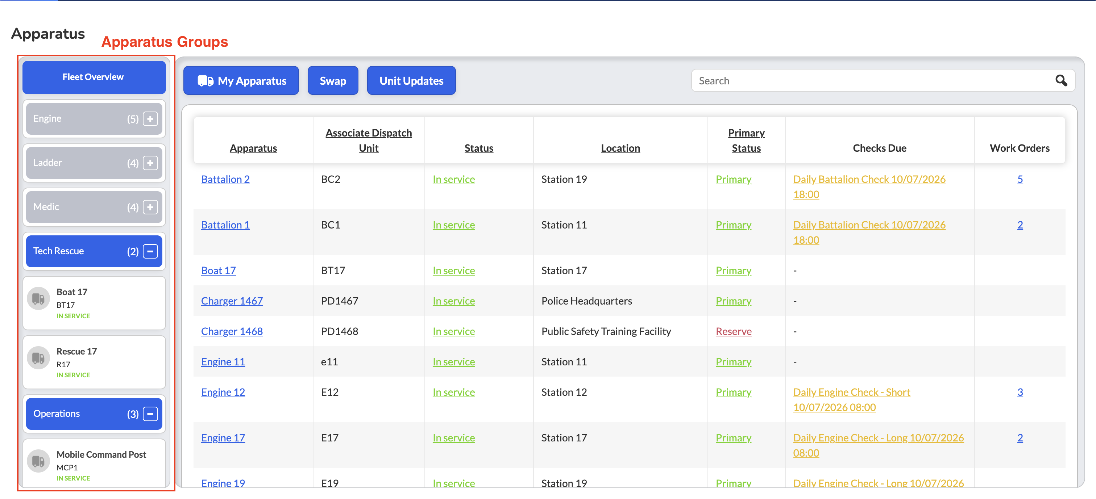Collapse the Operations group
Image resolution: width=1096 pixels, height=499 pixels.
click(x=150, y=414)
